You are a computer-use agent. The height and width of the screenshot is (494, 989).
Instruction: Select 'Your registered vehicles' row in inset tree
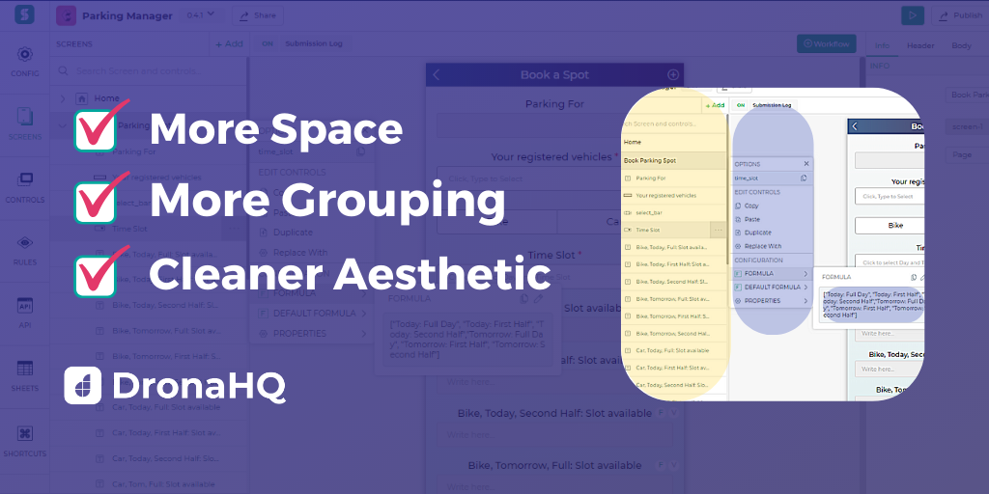pos(673,195)
